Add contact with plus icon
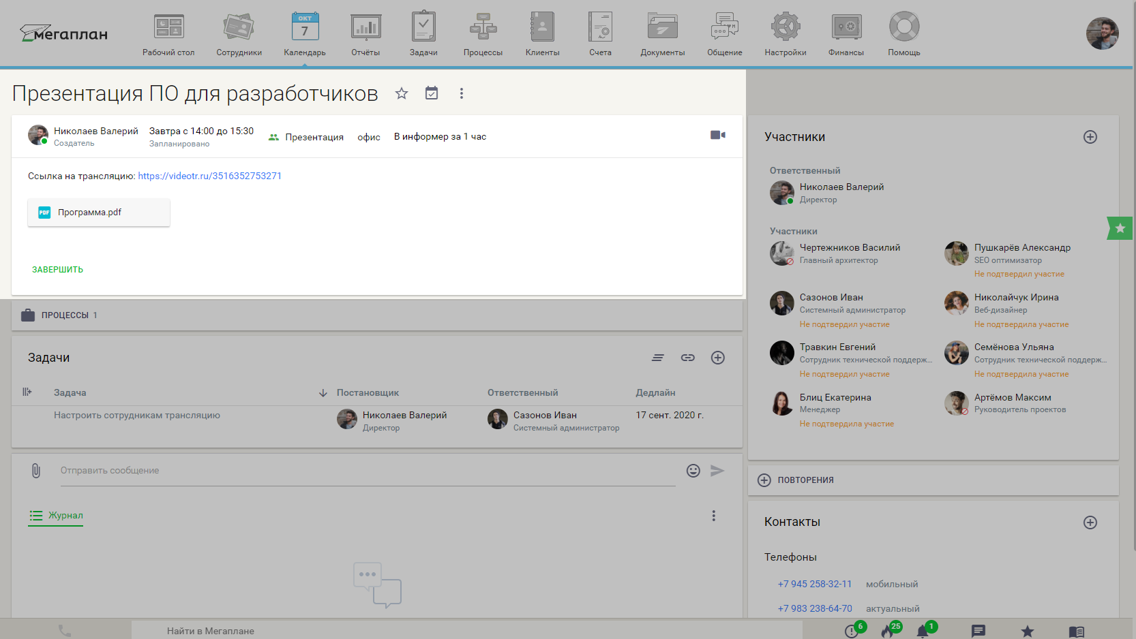The image size is (1136, 639). pos(1090,523)
